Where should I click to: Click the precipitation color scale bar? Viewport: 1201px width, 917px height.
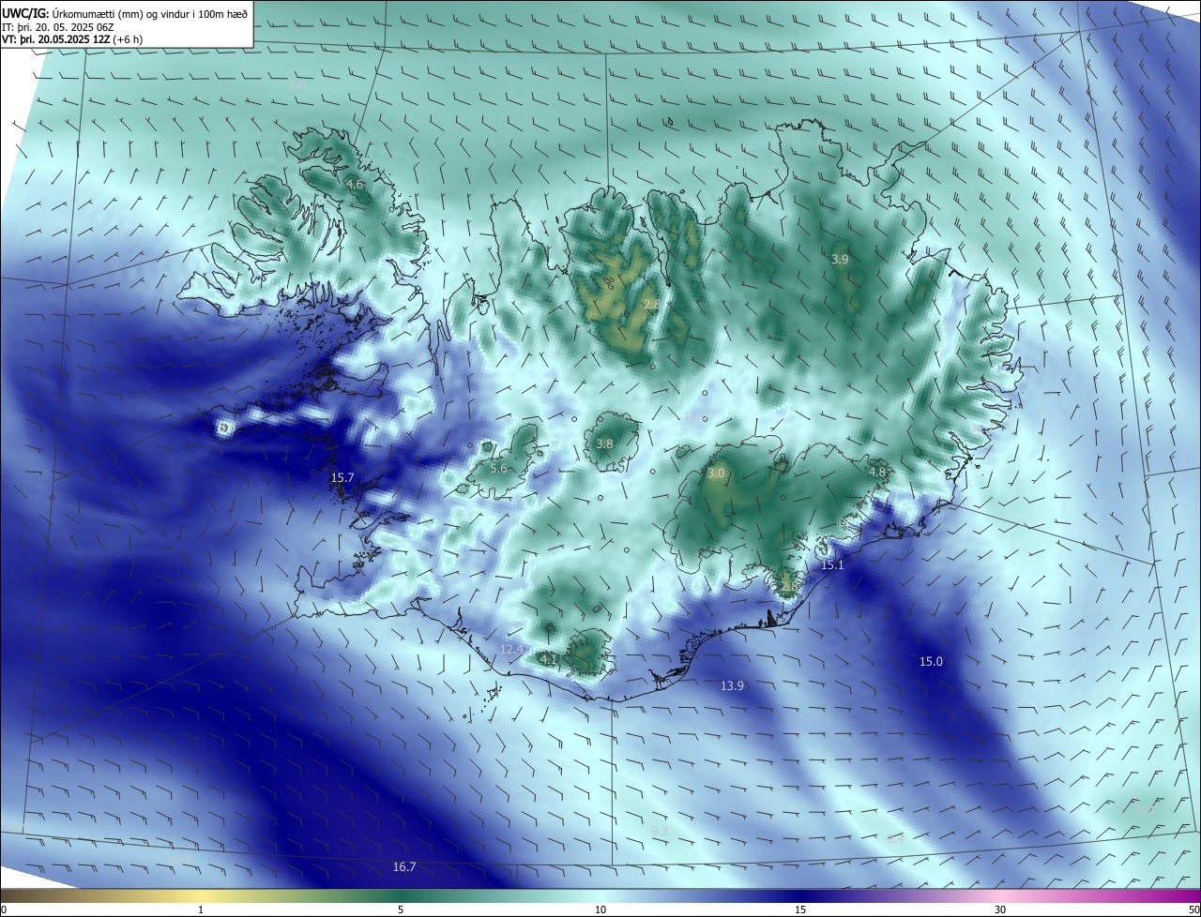[600, 896]
